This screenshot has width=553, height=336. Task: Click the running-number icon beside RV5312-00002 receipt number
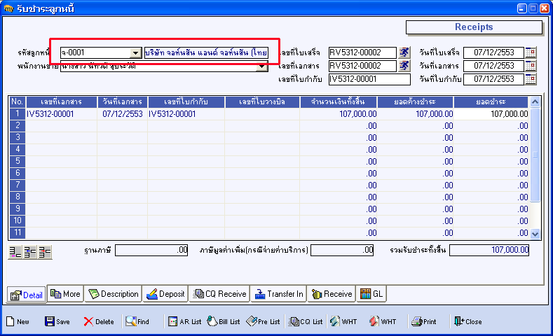click(x=404, y=52)
